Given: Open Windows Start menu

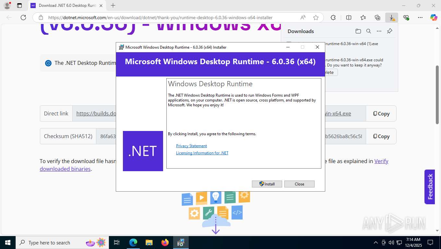Looking at the screenshot, I should coord(8,243).
